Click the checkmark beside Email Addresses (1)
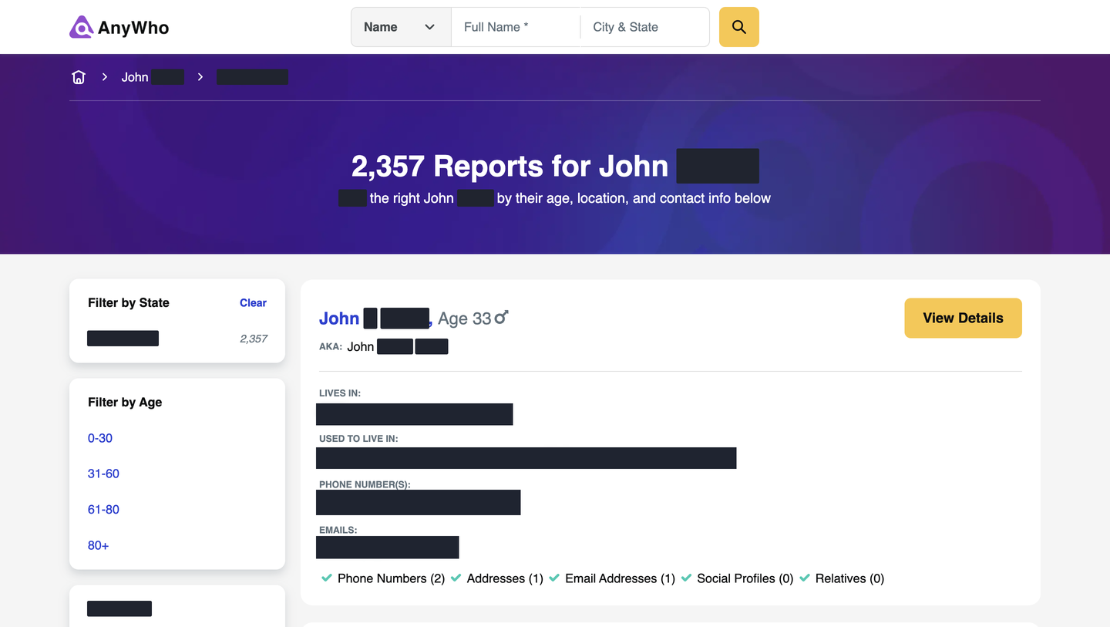 click(554, 578)
